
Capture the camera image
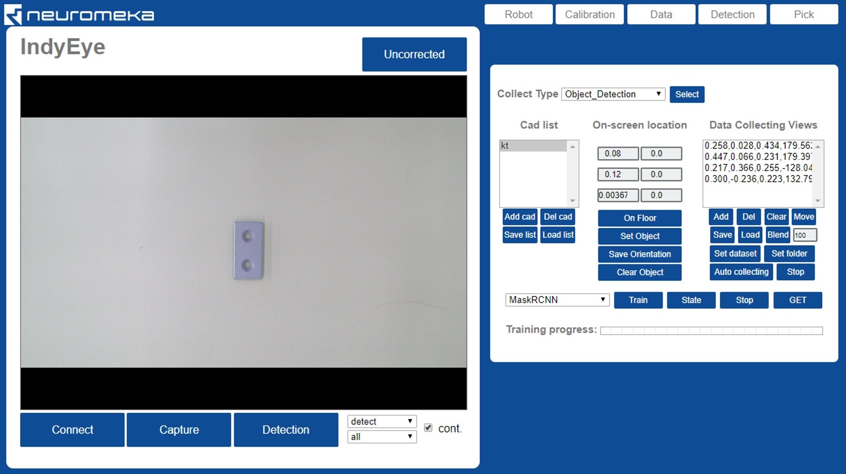pyautogui.click(x=179, y=429)
